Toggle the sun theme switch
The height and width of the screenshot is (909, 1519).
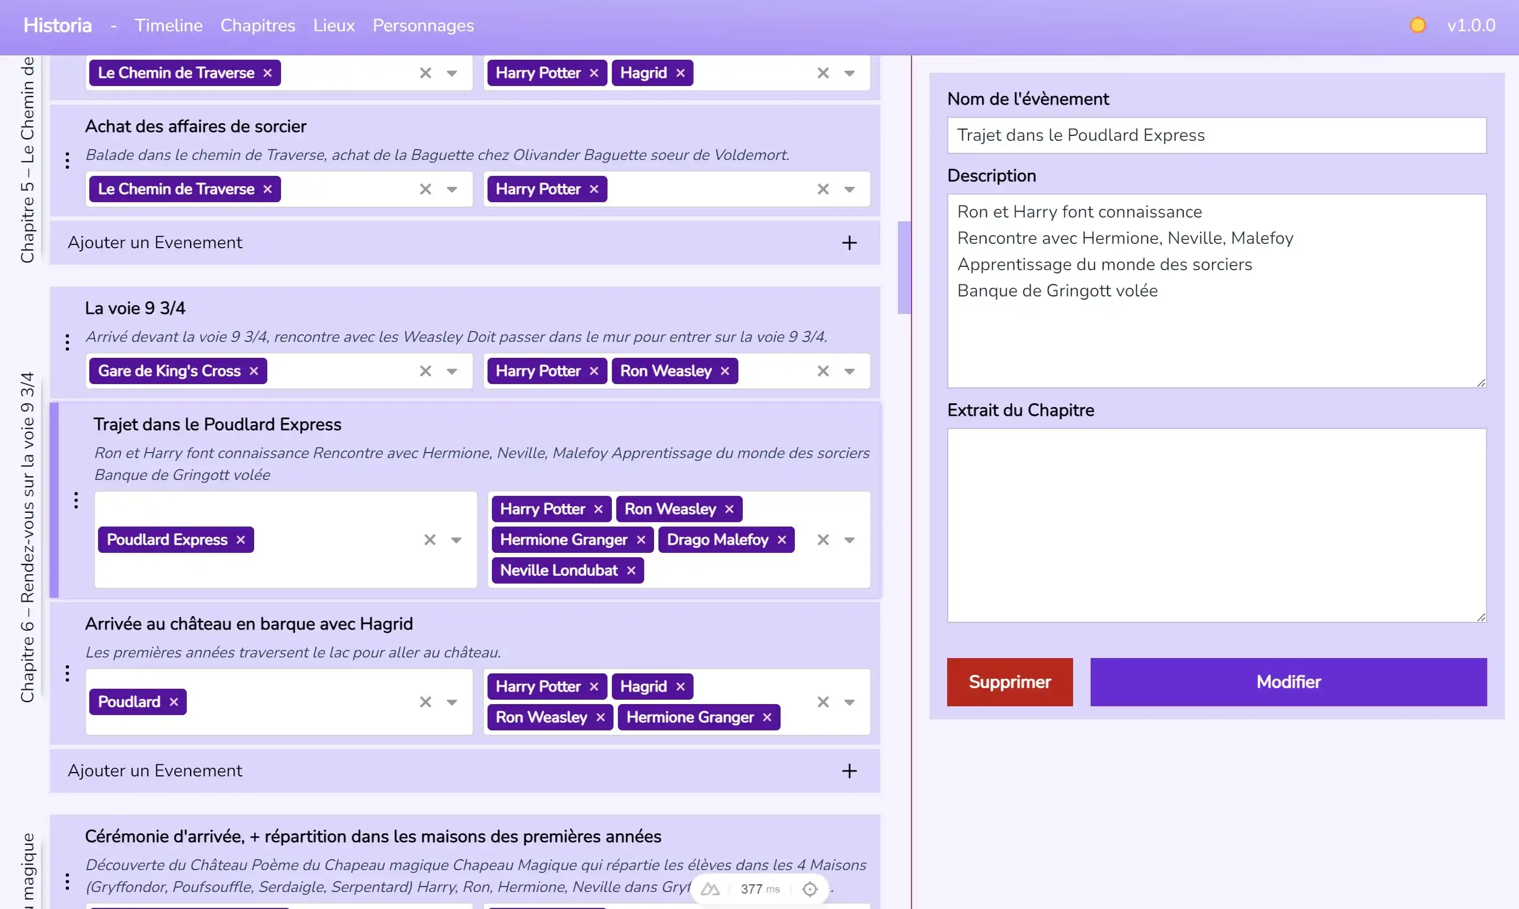[1417, 25]
